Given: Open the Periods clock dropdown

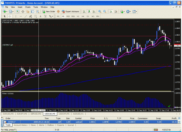Looking at the screenshot, I should (128, 11).
